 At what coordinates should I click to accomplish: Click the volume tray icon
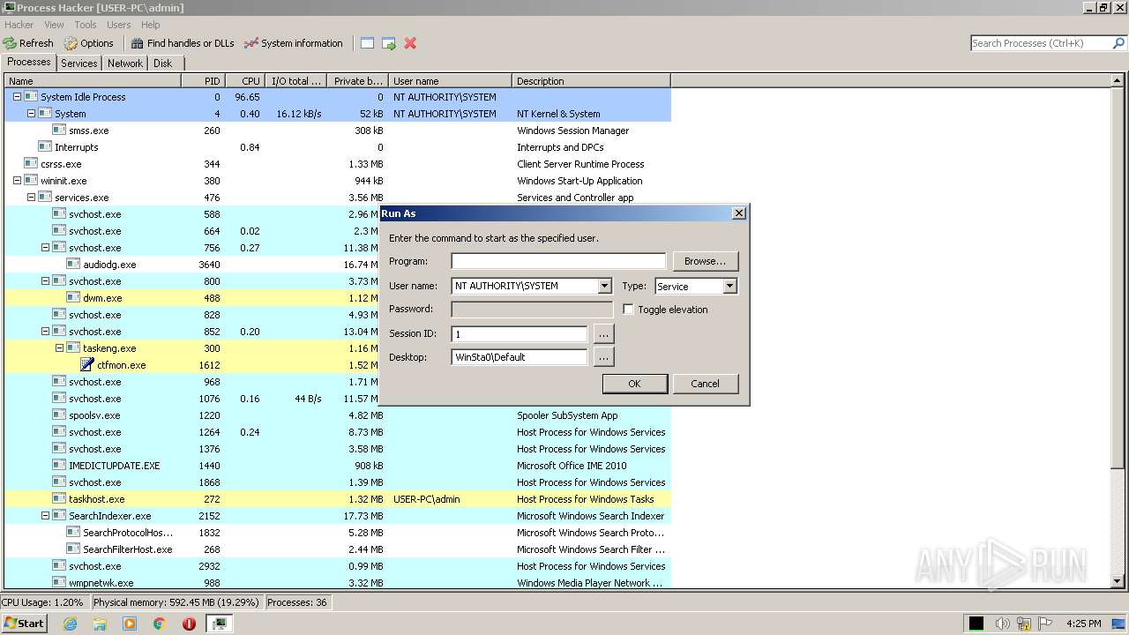1002,624
